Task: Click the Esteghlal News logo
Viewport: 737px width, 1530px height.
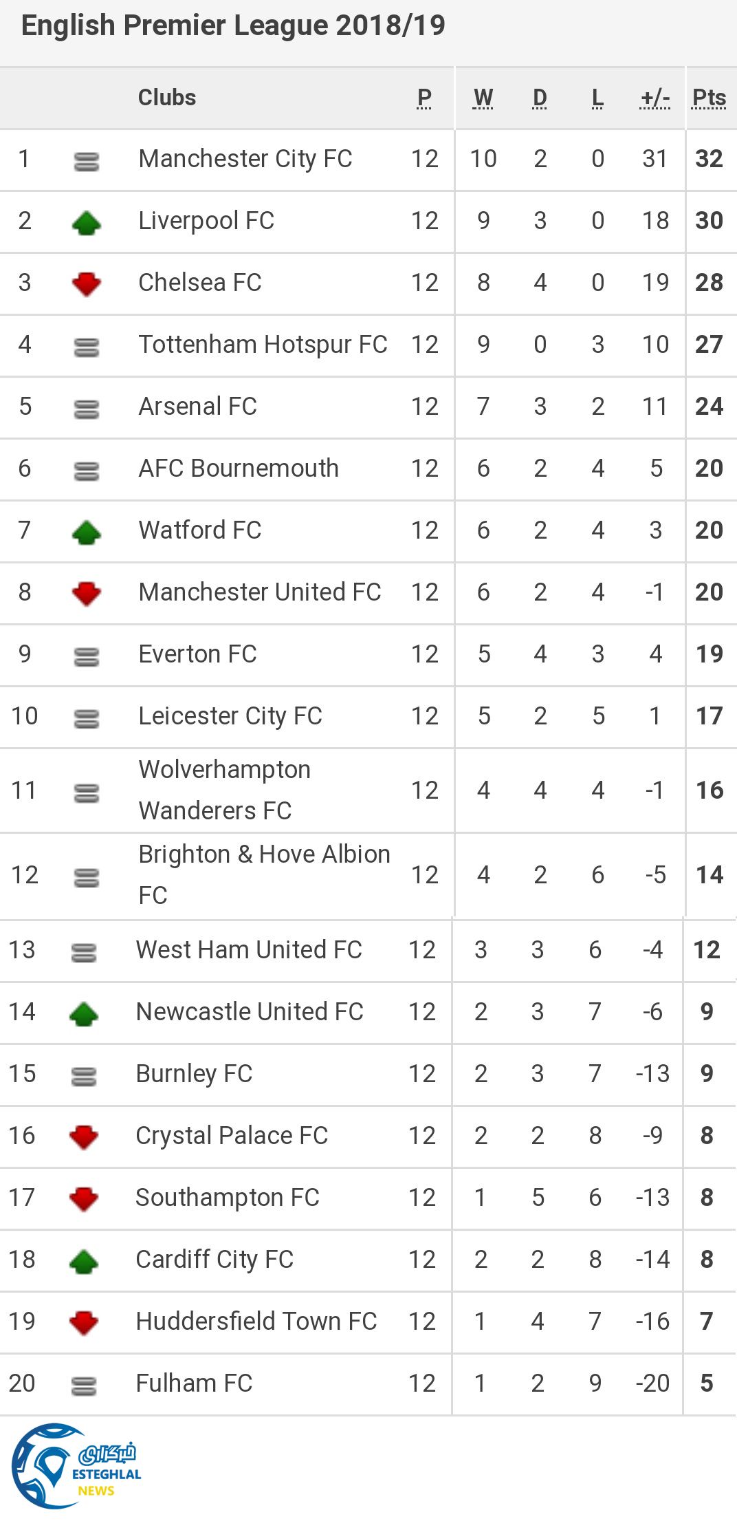Action: (76, 1466)
